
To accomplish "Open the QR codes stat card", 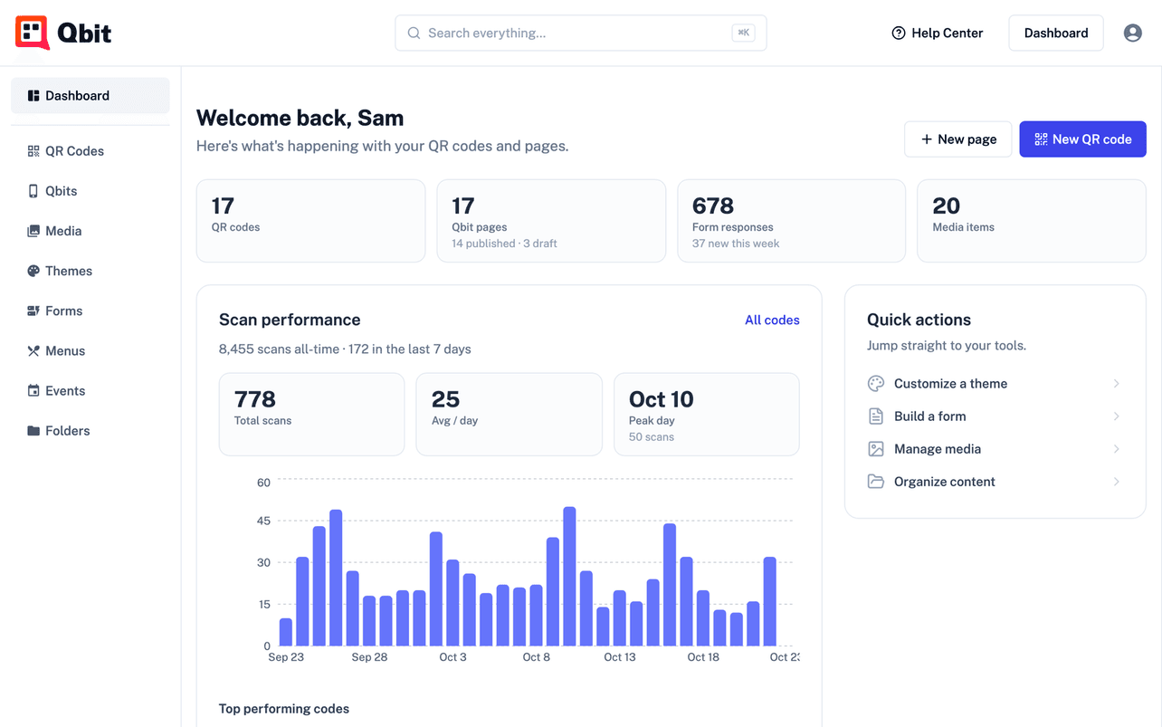I will pyautogui.click(x=310, y=221).
